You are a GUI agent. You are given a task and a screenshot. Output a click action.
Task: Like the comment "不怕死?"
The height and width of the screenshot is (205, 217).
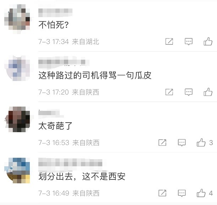tap(208, 41)
